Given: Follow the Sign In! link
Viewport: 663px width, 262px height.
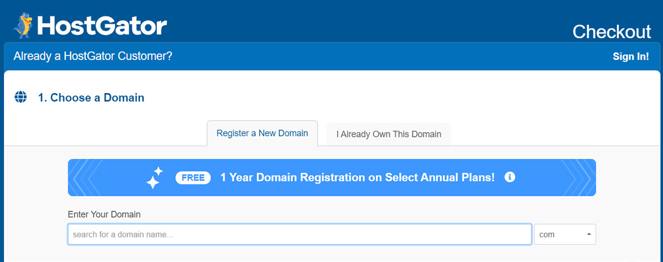Looking at the screenshot, I should pos(631,56).
